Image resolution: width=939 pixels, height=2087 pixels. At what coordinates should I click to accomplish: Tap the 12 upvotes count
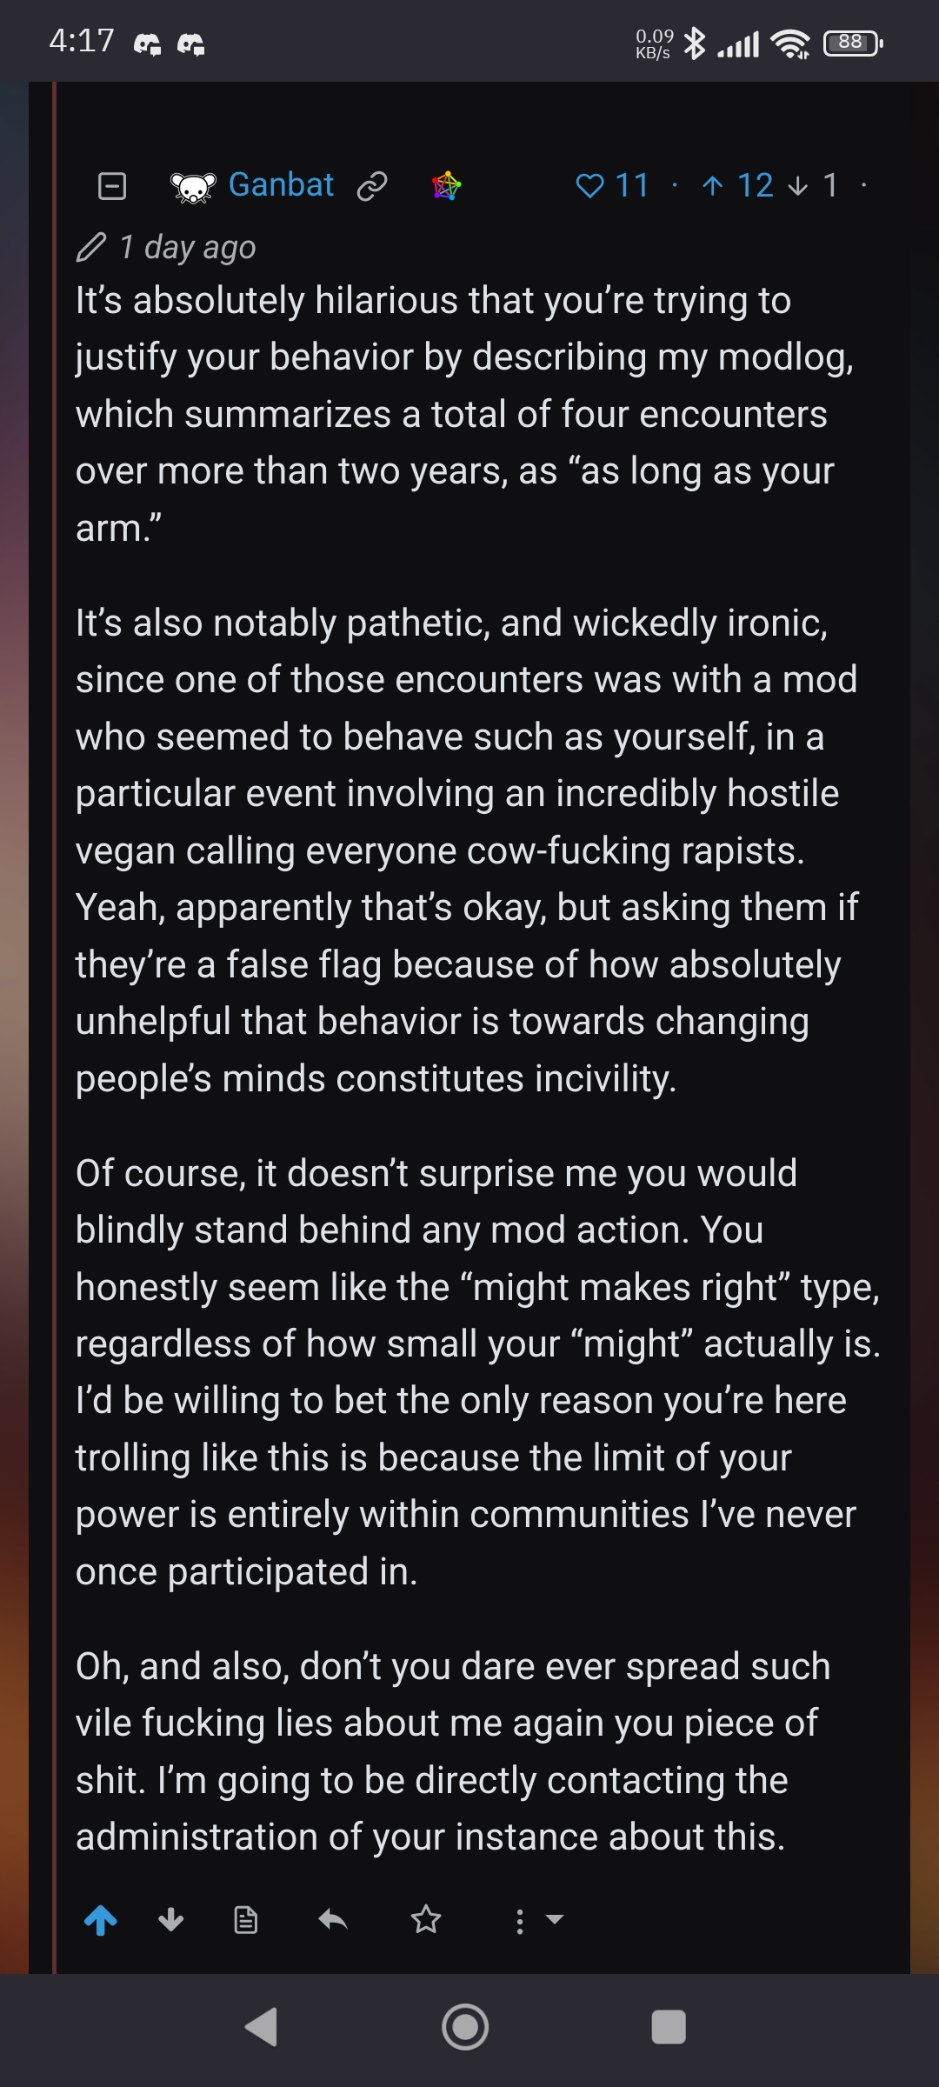coord(737,185)
